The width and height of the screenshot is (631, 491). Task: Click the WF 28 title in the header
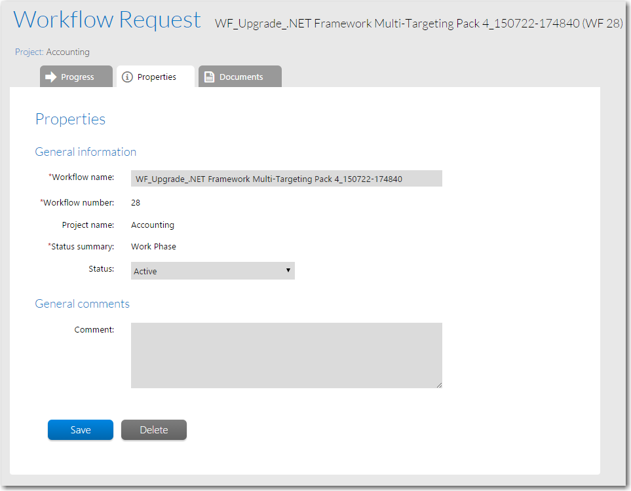[x=419, y=24]
